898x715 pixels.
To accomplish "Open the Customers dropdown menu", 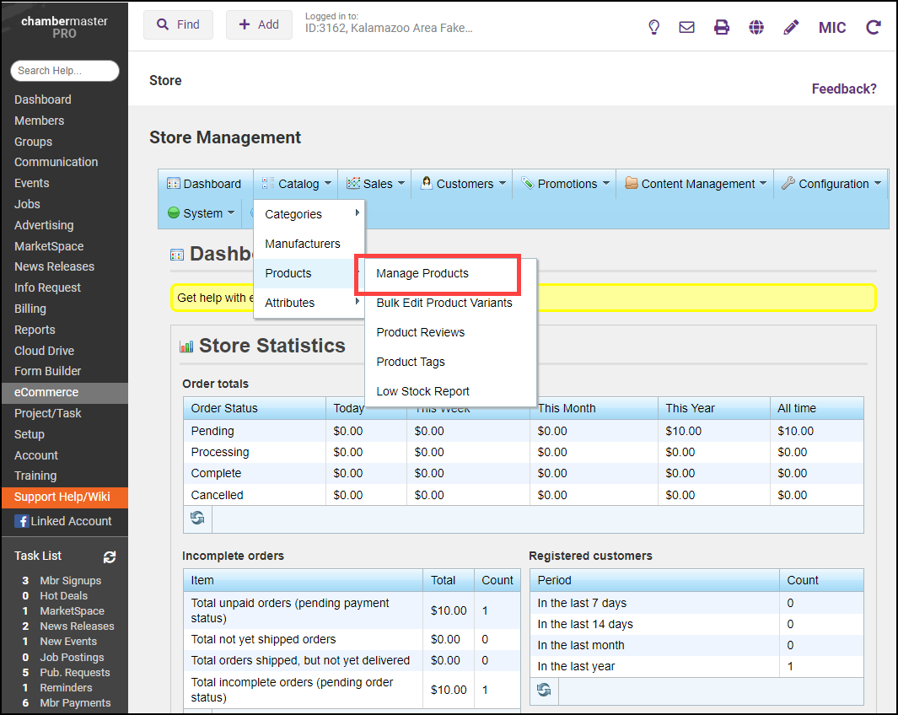I will click(464, 184).
